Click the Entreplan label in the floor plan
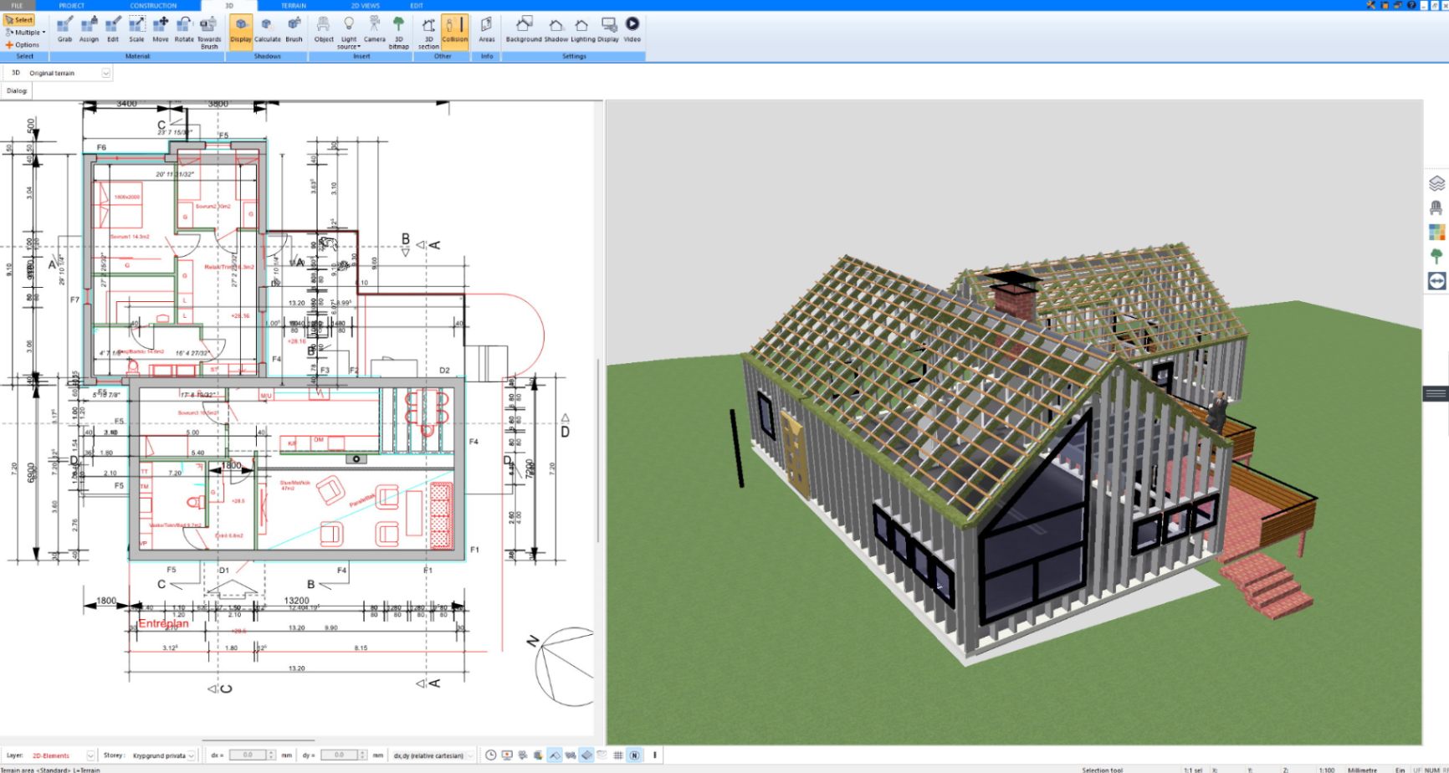Viewport: 1449px width, 773px height. click(x=163, y=623)
